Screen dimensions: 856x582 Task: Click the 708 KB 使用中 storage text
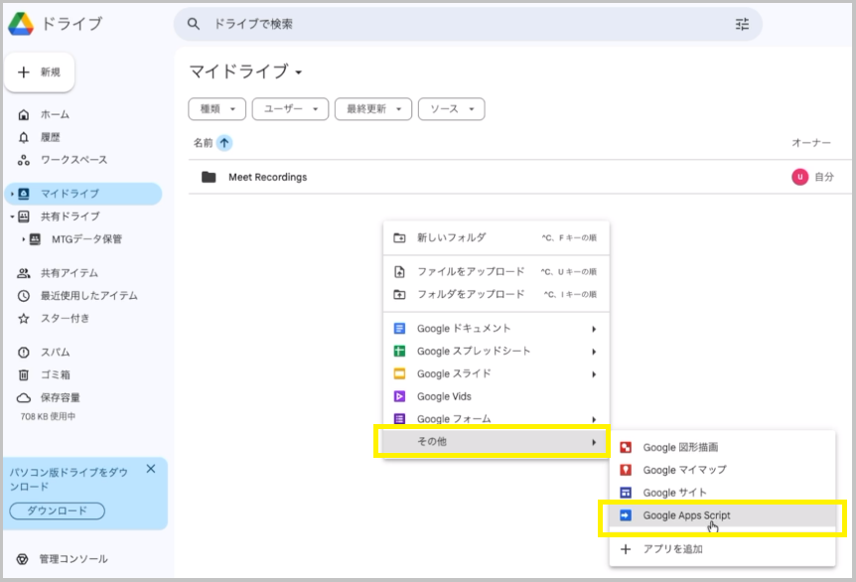pos(48,416)
